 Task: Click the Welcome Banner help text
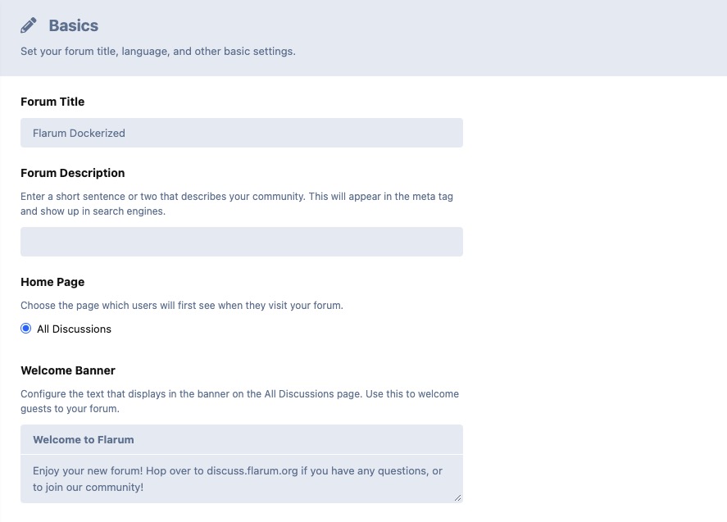[x=239, y=401]
